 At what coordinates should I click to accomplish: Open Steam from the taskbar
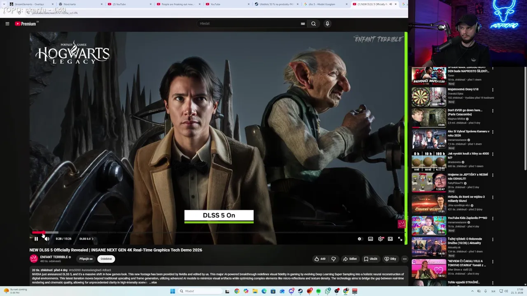(x=300, y=291)
